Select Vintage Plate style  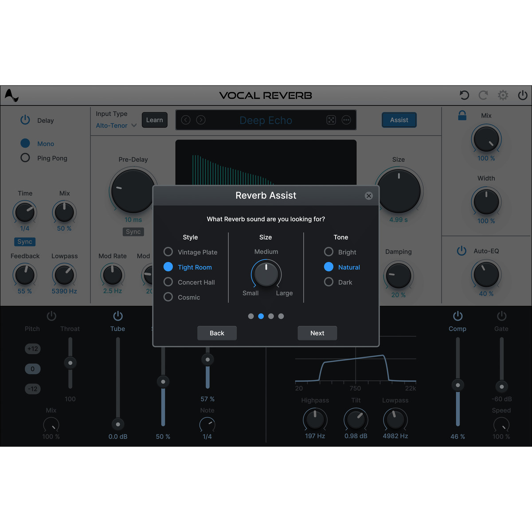168,252
